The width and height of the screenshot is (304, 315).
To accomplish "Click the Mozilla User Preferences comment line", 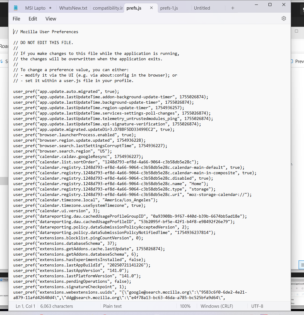I will click(46, 32).
